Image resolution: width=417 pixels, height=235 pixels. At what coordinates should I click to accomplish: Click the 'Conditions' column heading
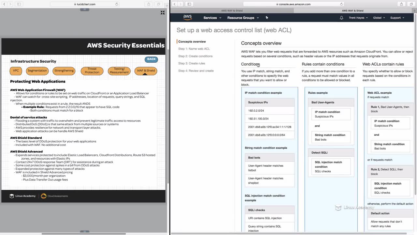(x=250, y=64)
